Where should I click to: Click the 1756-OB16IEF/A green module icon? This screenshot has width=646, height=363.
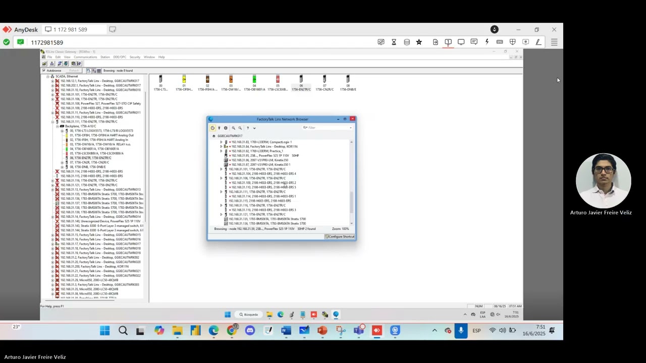point(254,79)
